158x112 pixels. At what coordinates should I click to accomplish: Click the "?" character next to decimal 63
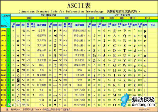tap(104, 105)
